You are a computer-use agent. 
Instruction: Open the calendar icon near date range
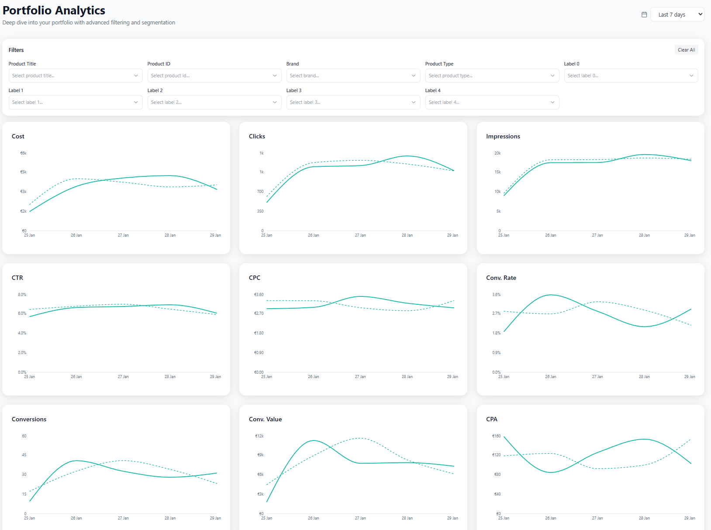point(644,14)
